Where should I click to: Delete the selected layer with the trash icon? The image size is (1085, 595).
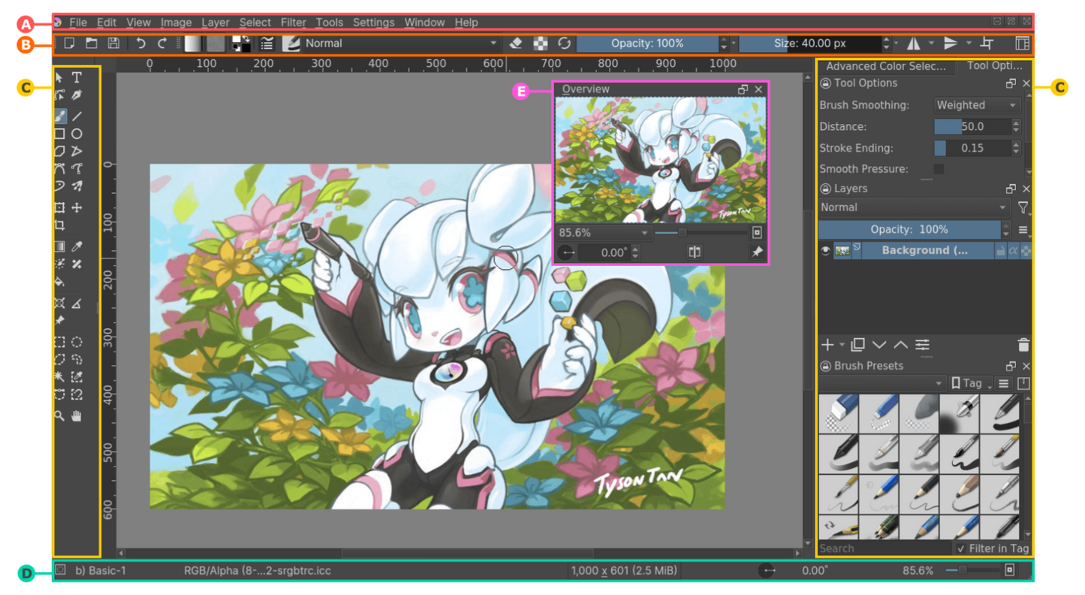coord(1023,345)
